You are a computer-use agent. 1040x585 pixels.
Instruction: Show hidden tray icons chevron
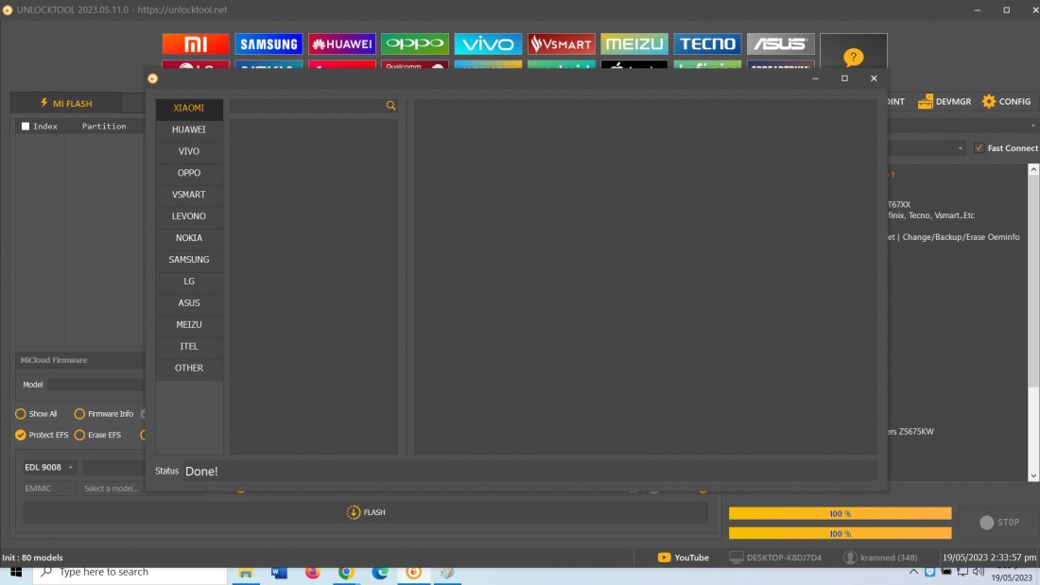click(913, 572)
